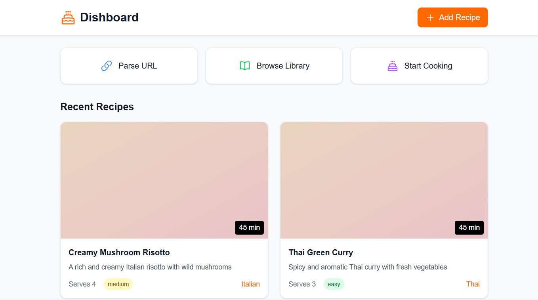Viewport: 538px width, 300px height.
Task: Click the Thai cuisine label
Action: 473,284
